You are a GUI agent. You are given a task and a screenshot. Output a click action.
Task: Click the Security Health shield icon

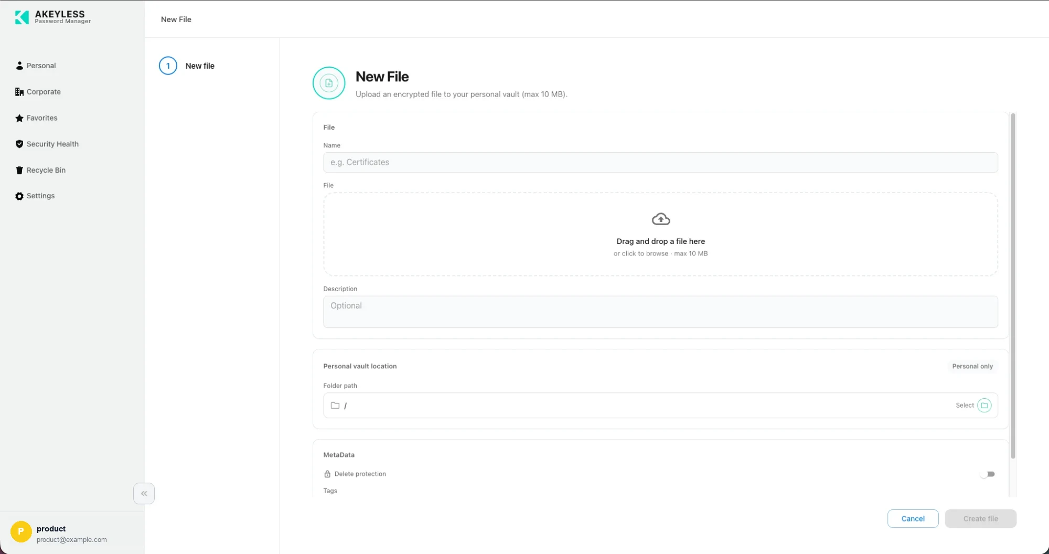click(x=19, y=144)
